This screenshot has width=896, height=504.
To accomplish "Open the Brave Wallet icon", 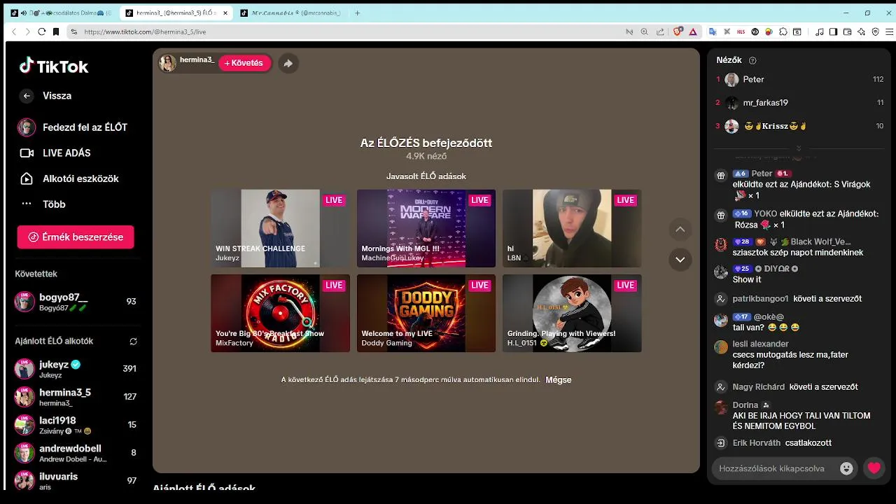I will pos(847,31).
